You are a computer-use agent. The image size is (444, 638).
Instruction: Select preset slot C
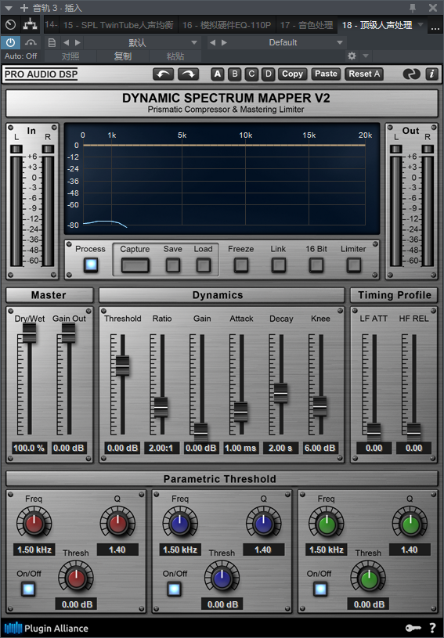coord(251,74)
